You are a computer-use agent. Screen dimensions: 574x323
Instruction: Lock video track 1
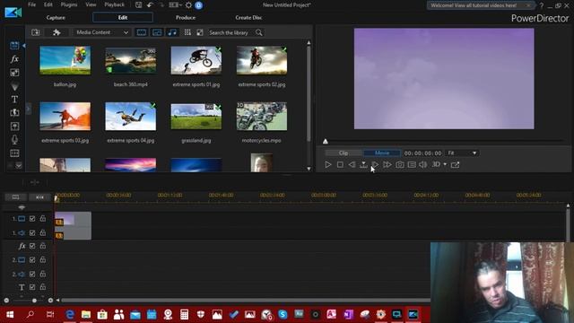pyautogui.click(x=43, y=218)
